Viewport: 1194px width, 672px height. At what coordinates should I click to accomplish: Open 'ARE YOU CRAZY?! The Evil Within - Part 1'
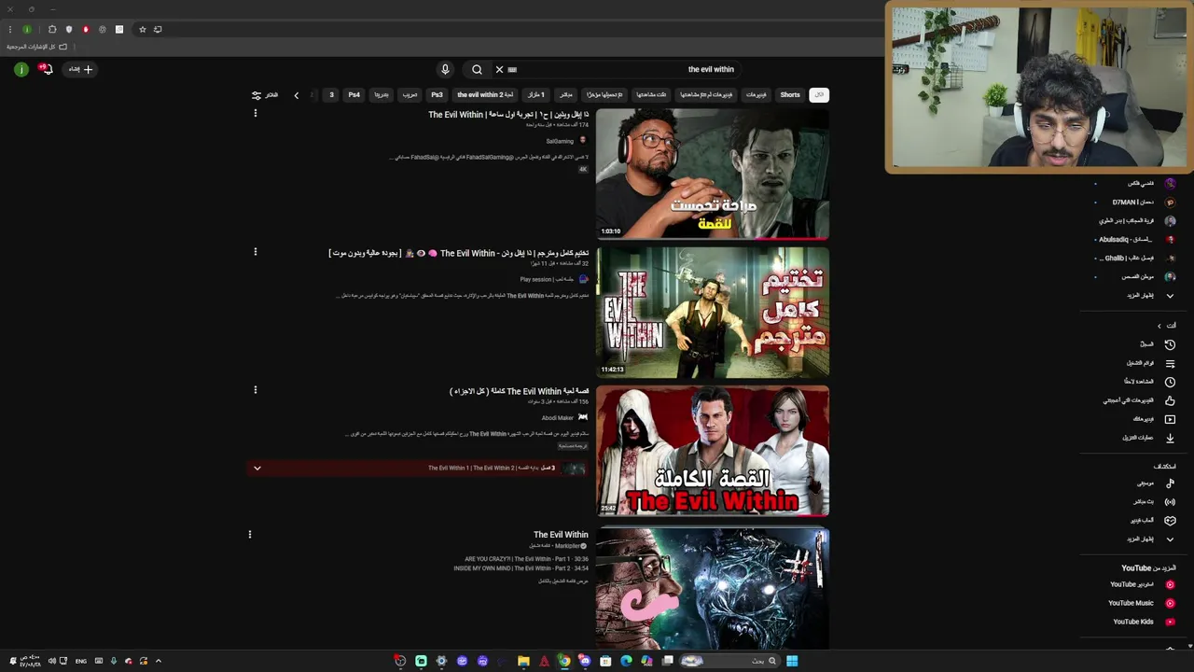pos(526,559)
